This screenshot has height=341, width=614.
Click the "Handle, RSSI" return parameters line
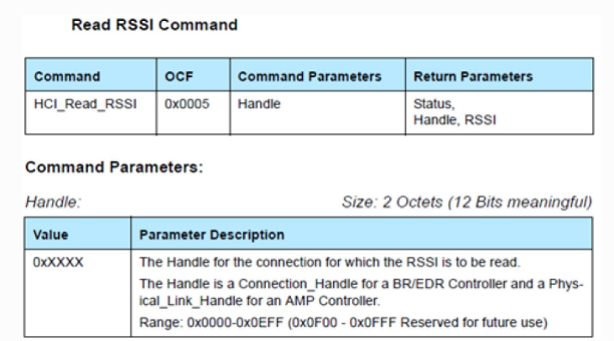coord(455,120)
